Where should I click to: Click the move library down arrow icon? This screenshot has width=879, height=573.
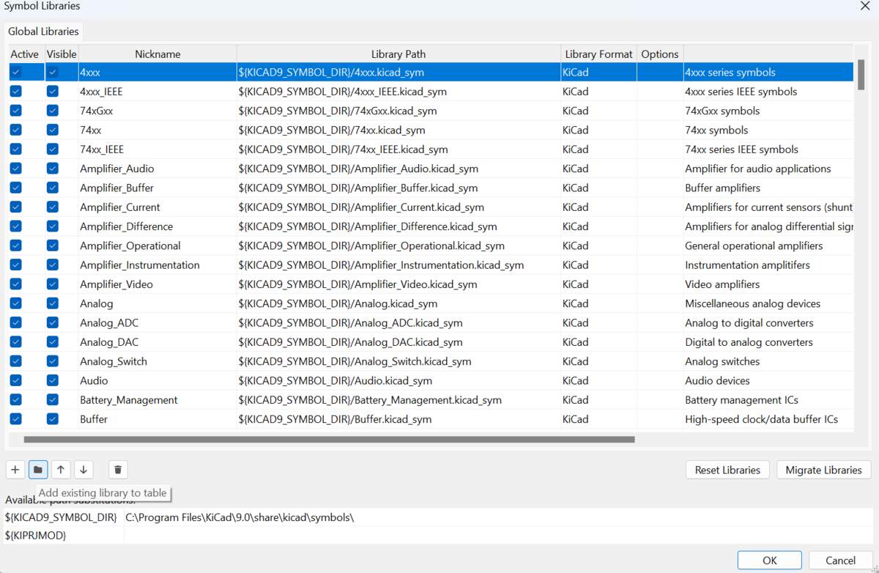pos(84,470)
